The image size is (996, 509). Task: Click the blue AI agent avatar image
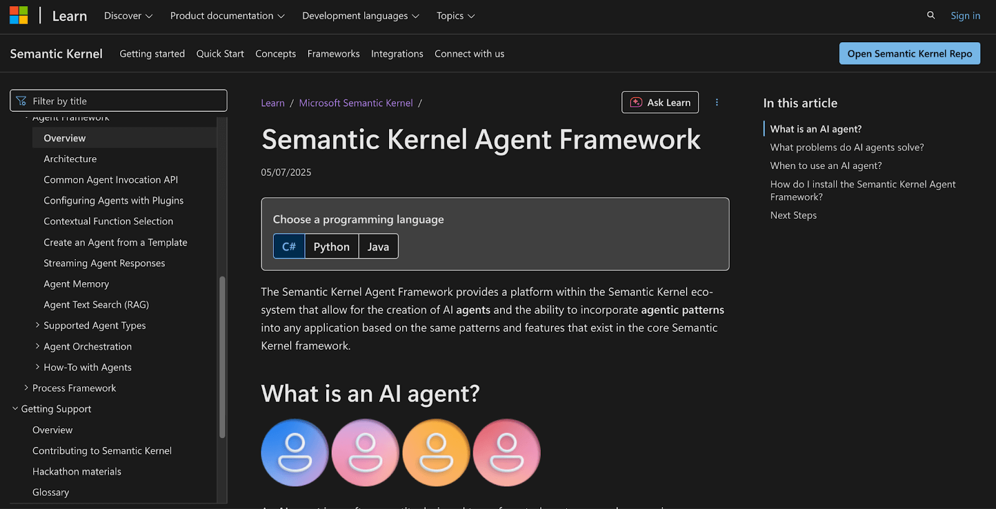coord(294,452)
